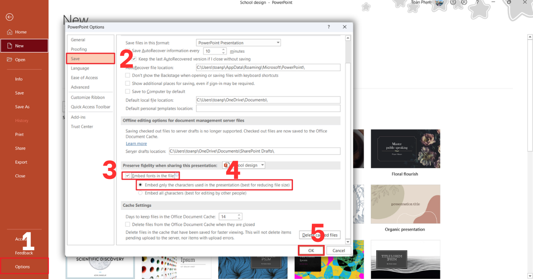
Task: Click the info icon beside Embed fonts
Action: pos(177,176)
